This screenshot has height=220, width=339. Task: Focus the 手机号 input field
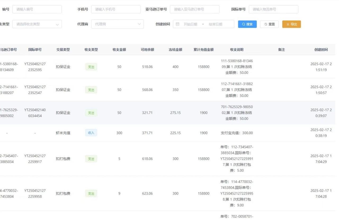pos(116,9)
